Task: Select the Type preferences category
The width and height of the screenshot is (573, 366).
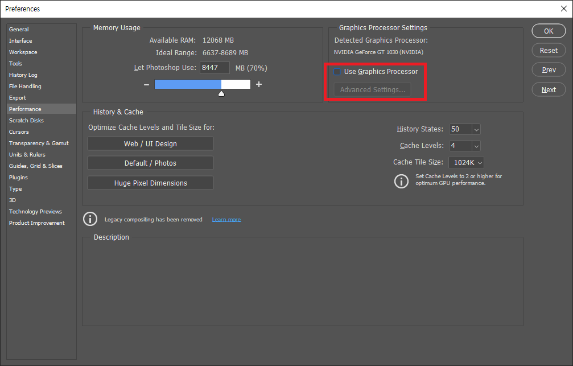Action: click(42, 188)
